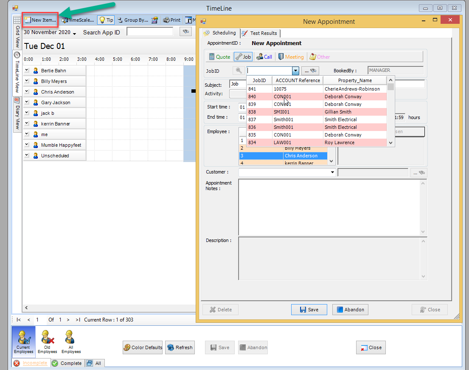
Task: Click the Close button in TimeLine window
Action: [x=371, y=347]
